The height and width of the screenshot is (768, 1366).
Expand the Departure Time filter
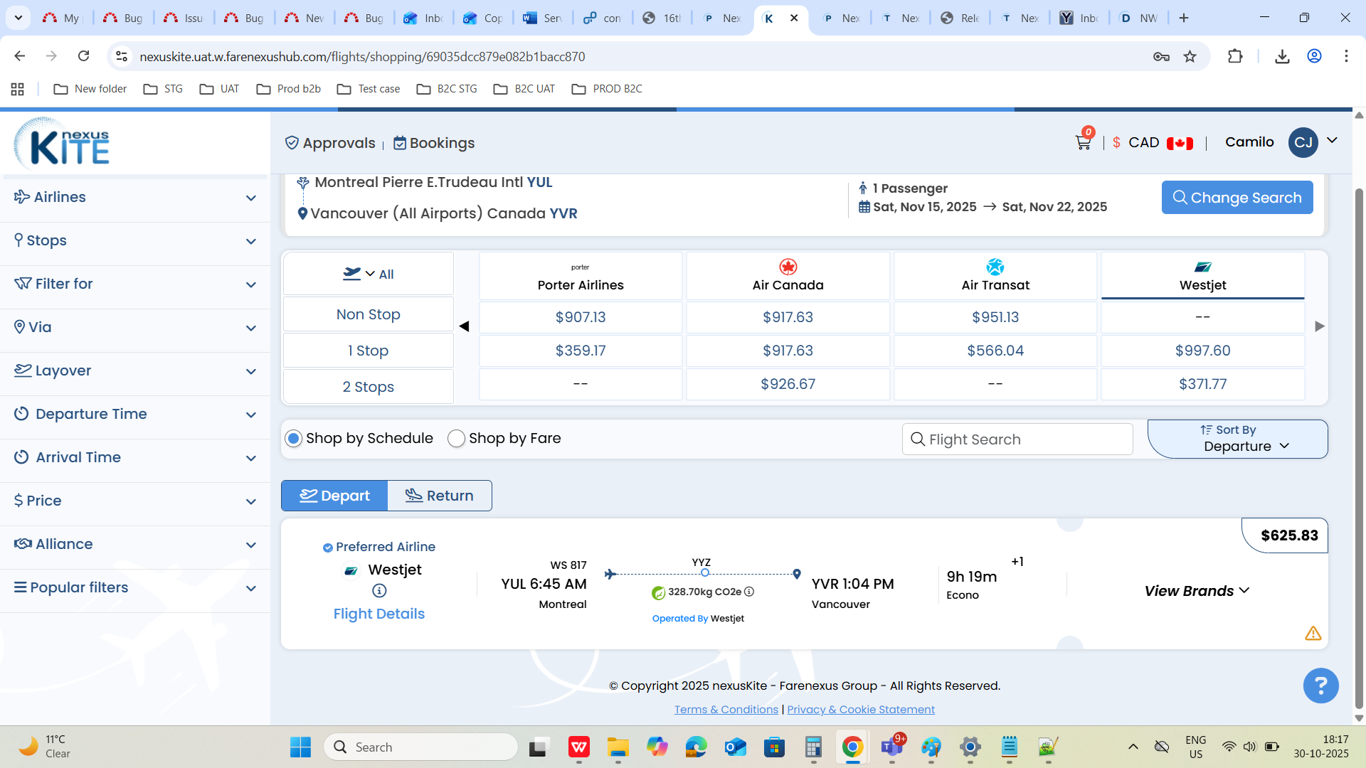tap(135, 414)
